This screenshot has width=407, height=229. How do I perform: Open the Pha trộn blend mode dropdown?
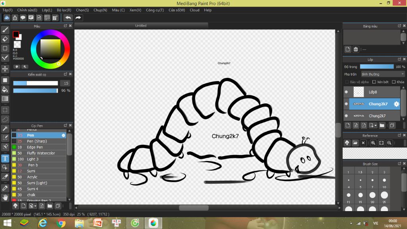pyautogui.click(x=383, y=74)
